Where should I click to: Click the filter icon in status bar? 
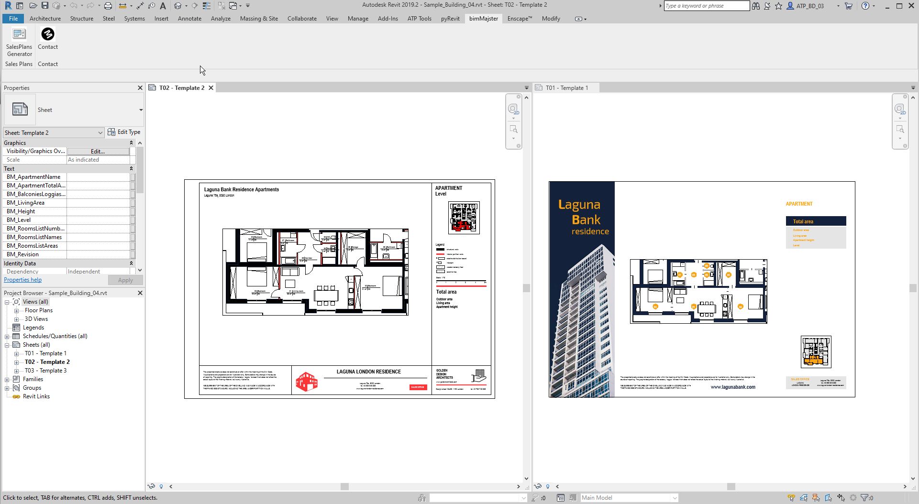(x=864, y=498)
